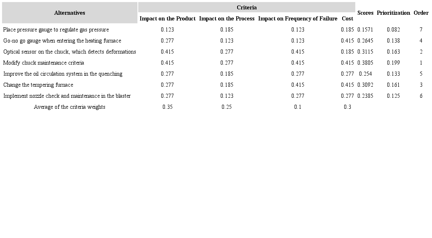Click the Order column header

tap(421, 13)
